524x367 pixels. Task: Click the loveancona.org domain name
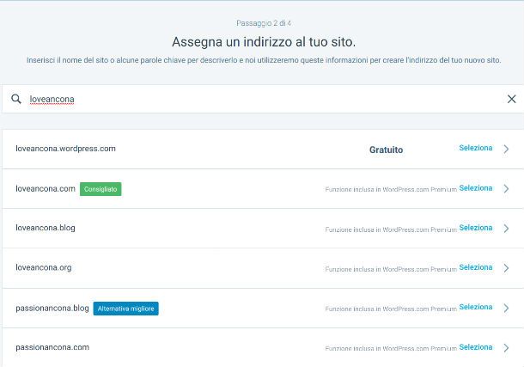[44, 268]
